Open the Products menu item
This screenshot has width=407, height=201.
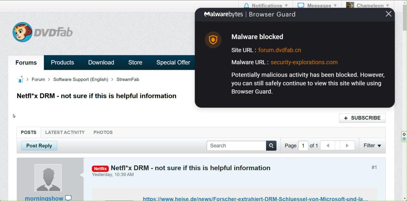click(x=62, y=63)
